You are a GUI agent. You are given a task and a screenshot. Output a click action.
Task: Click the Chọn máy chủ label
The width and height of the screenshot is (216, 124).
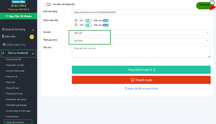[x=50, y=20]
